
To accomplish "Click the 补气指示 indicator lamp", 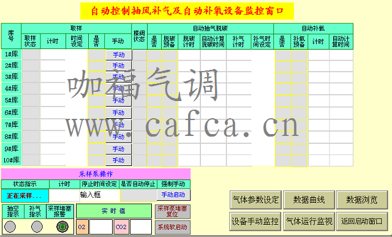I will 37,227.
